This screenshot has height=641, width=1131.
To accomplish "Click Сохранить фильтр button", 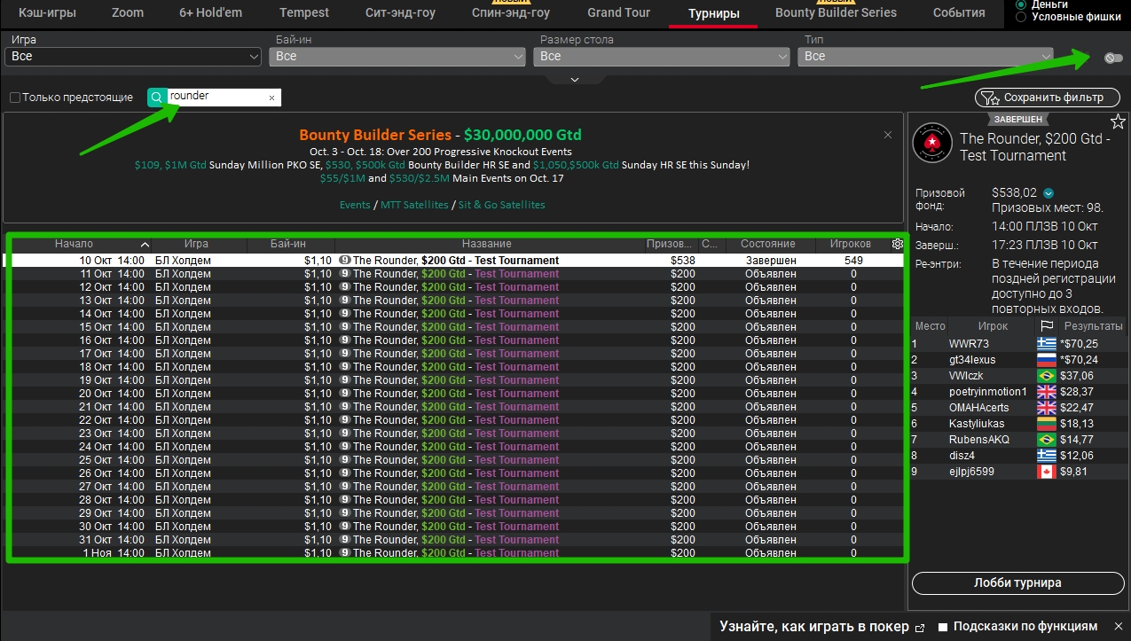I will (1049, 98).
